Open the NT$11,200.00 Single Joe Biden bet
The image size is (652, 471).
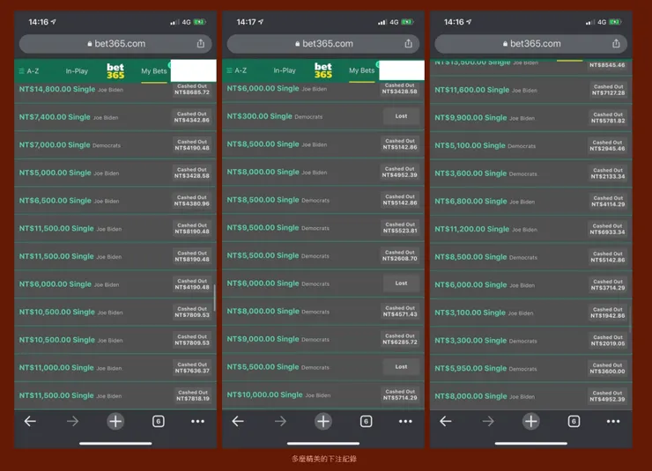(531, 229)
